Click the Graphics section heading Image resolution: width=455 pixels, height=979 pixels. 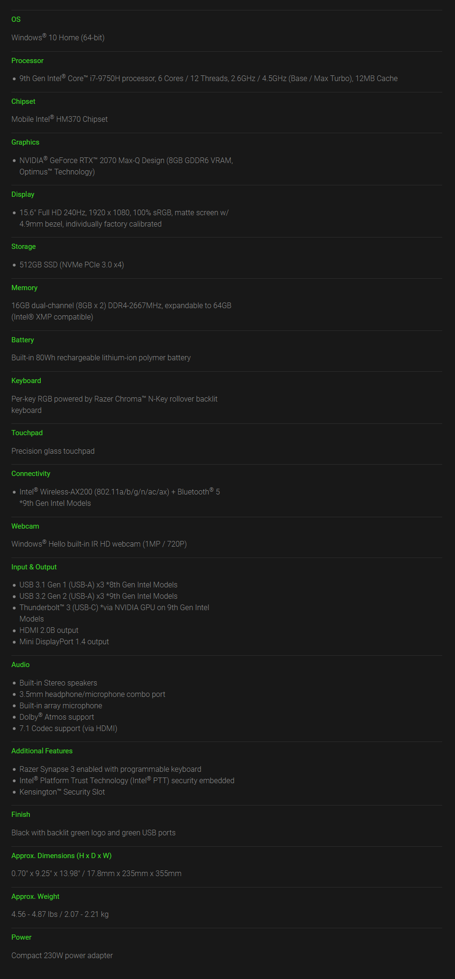click(x=25, y=142)
